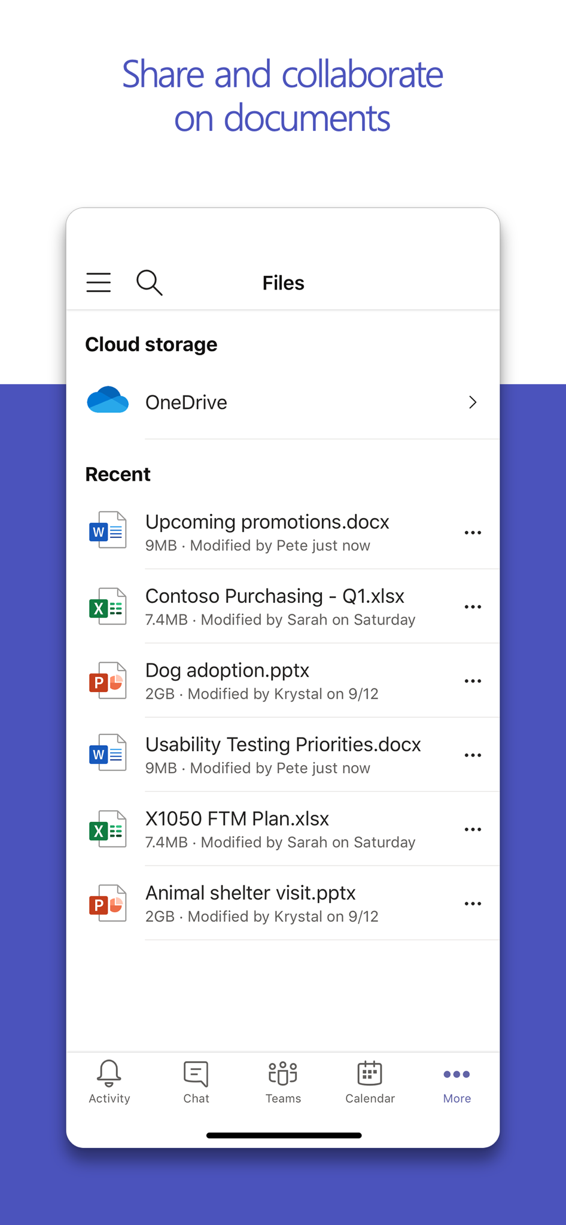Switch to the Calendar tab
This screenshot has width=566, height=1225.
pos(370,1081)
